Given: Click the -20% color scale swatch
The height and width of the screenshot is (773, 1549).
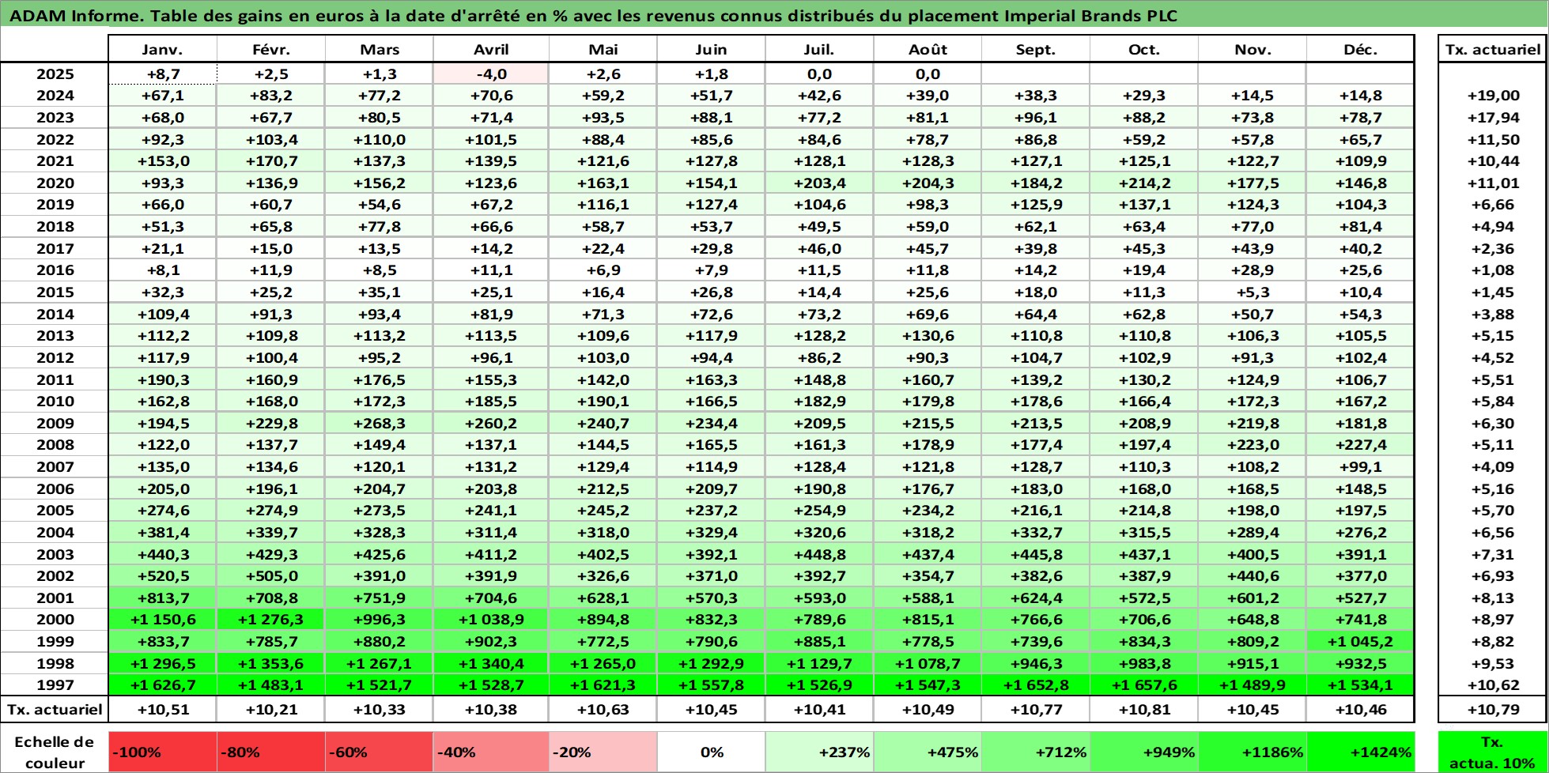Looking at the screenshot, I should [x=603, y=752].
